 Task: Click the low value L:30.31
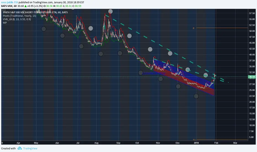point(68,6)
